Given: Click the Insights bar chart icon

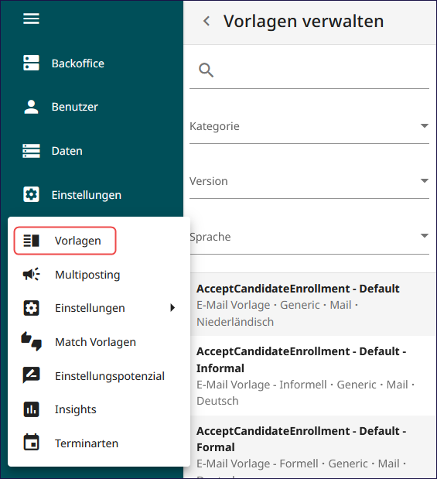Looking at the screenshot, I should 31,409.
